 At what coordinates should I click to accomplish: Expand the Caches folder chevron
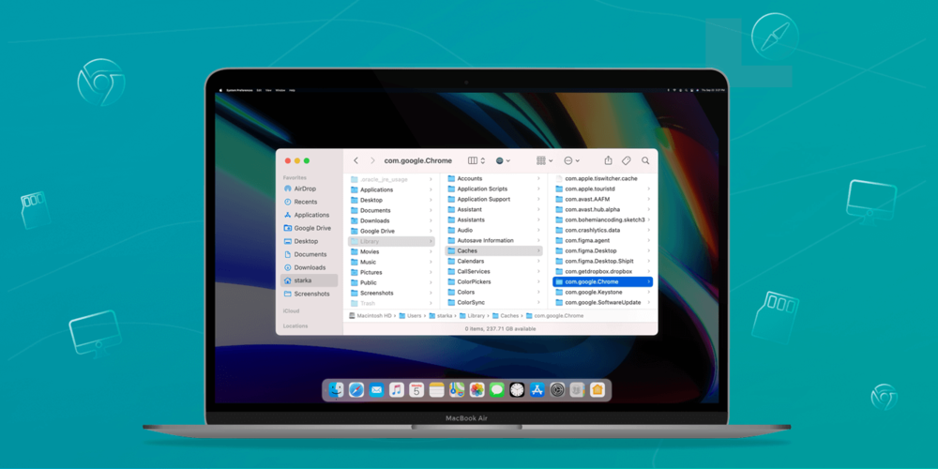[x=538, y=250]
